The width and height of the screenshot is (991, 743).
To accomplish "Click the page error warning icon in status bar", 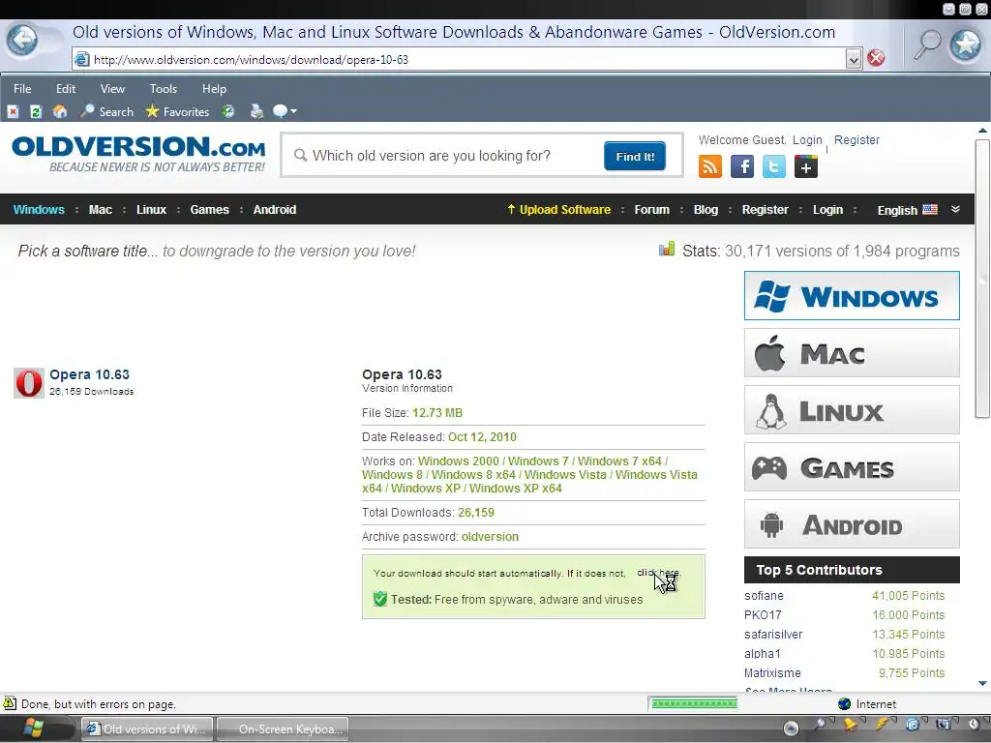I will (10, 703).
